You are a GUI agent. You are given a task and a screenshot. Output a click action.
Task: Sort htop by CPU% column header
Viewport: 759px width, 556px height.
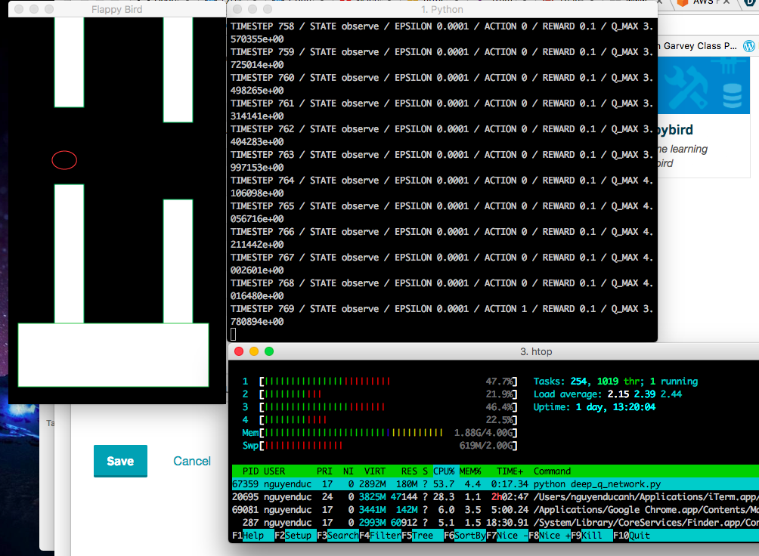[x=444, y=471]
